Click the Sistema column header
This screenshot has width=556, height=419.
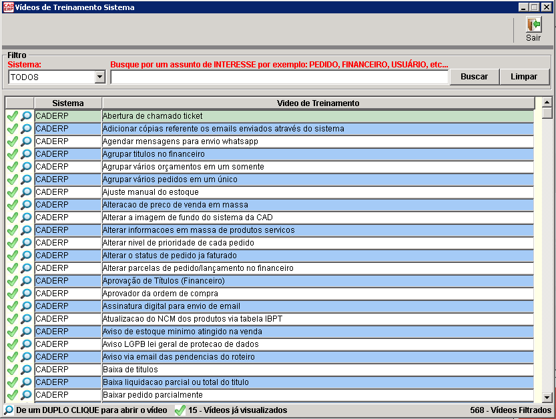(x=67, y=103)
